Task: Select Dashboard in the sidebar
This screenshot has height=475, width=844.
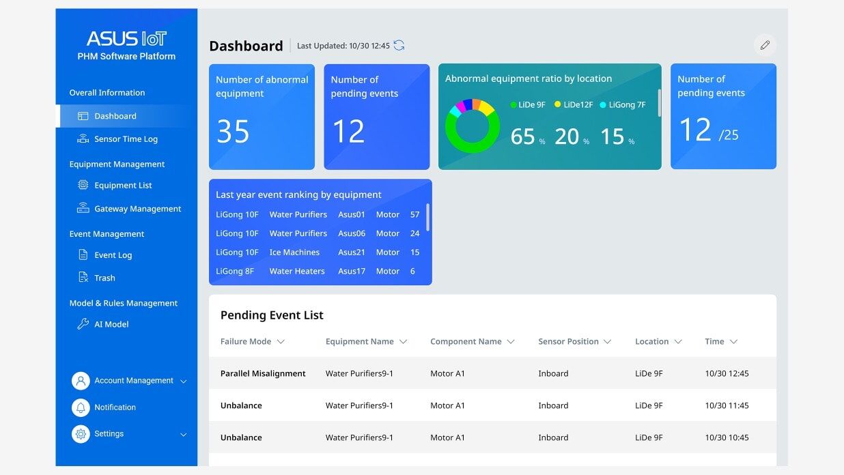Action: click(115, 116)
